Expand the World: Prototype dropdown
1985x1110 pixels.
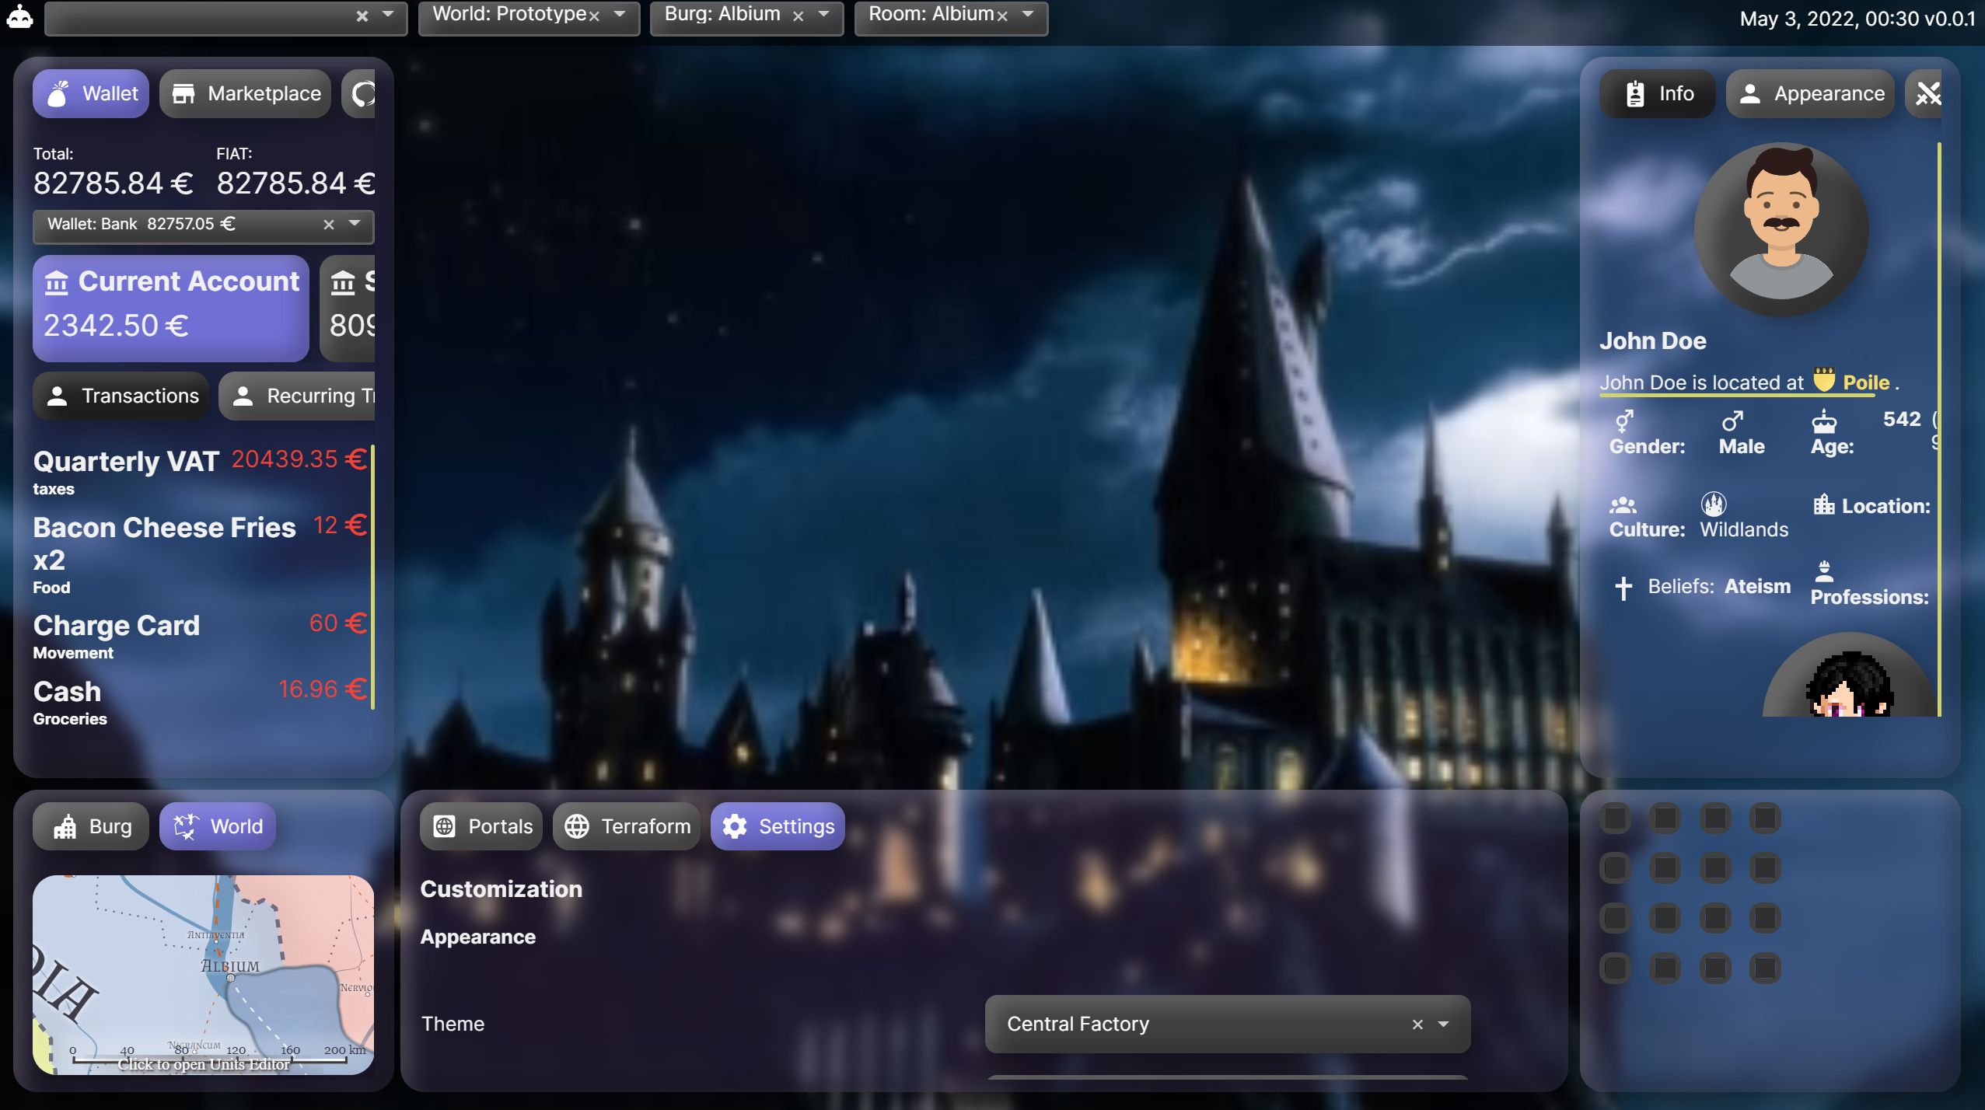(620, 15)
